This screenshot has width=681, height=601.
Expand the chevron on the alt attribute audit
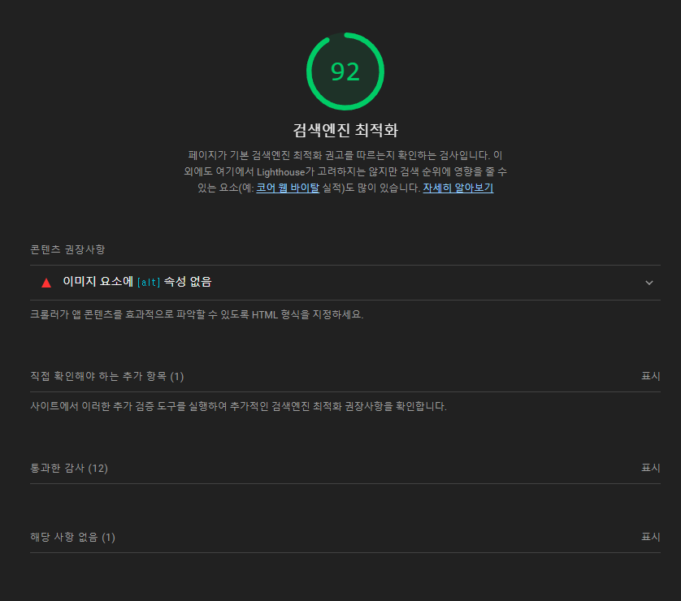click(648, 283)
